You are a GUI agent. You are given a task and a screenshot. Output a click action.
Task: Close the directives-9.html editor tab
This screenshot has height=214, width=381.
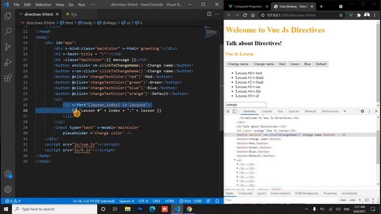[x=57, y=14]
